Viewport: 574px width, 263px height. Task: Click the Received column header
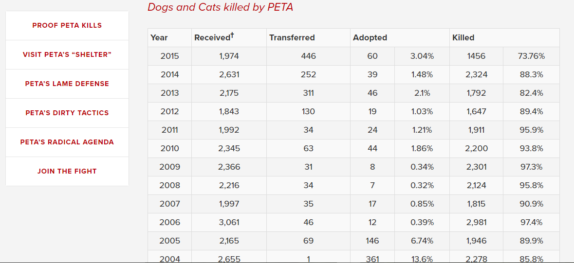click(x=214, y=37)
